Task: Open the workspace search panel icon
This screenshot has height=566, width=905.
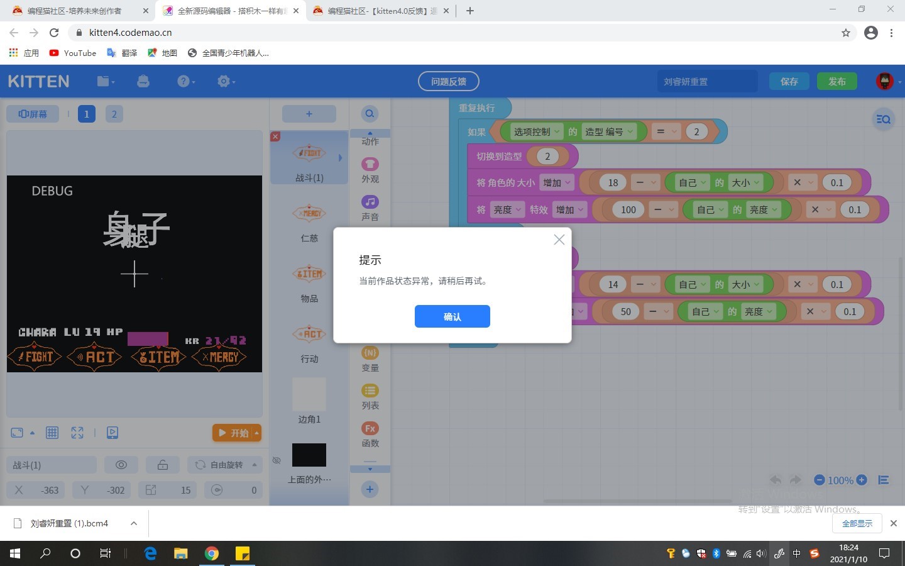Action: (884, 119)
